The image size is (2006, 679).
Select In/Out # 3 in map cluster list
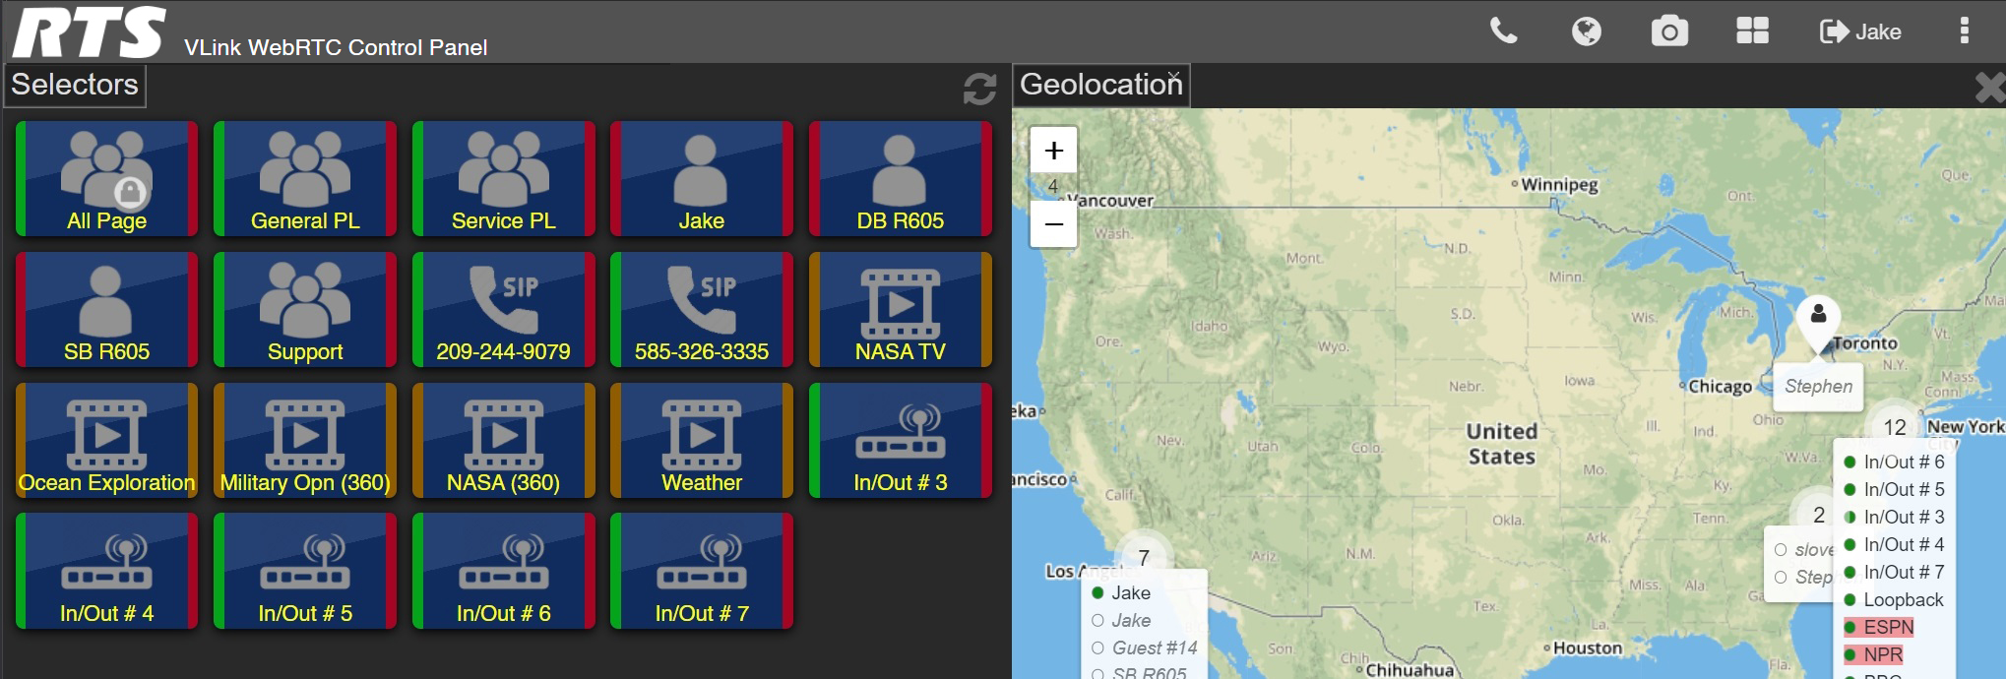click(1895, 517)
